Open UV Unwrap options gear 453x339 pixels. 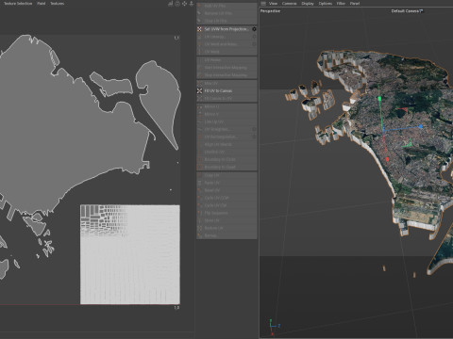pyautogui.click(x=254, y=37)
